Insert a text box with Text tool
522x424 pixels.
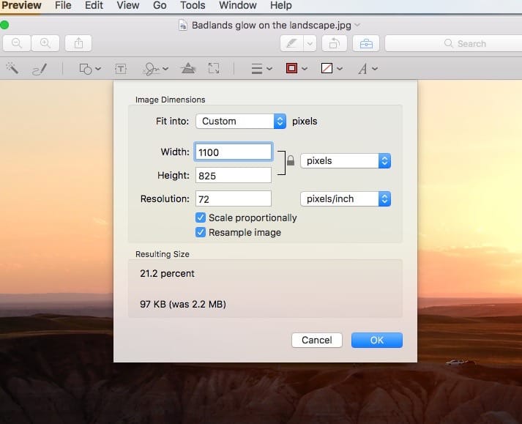[121, 69]
